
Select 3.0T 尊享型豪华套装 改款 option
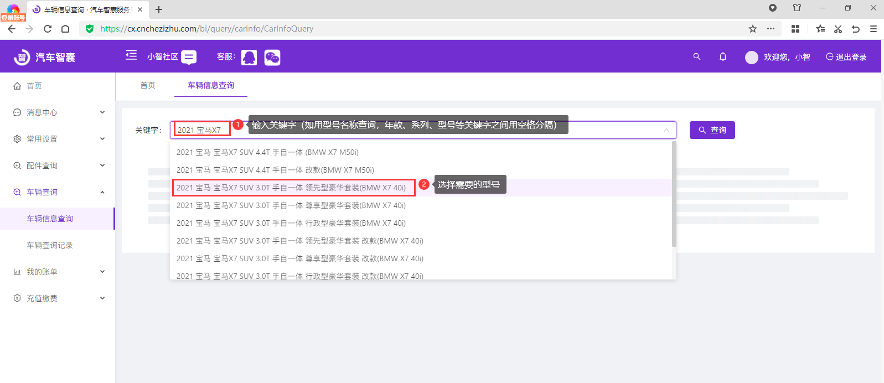421,258
